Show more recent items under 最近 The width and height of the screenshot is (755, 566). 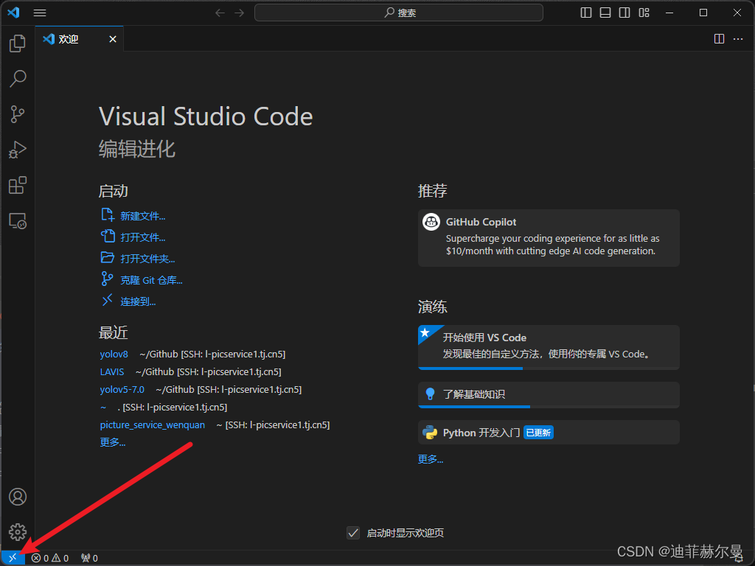113,442
